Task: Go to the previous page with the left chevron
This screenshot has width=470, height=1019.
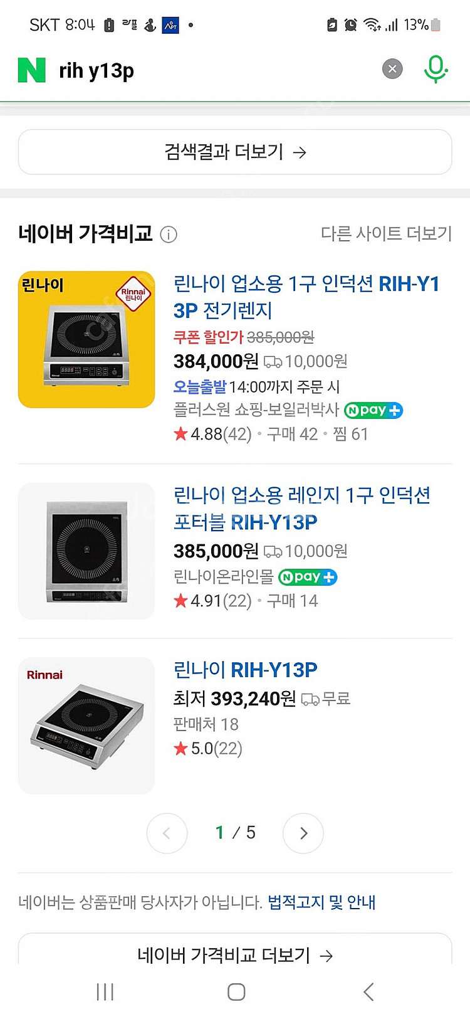Action: (x=167, y=833)
